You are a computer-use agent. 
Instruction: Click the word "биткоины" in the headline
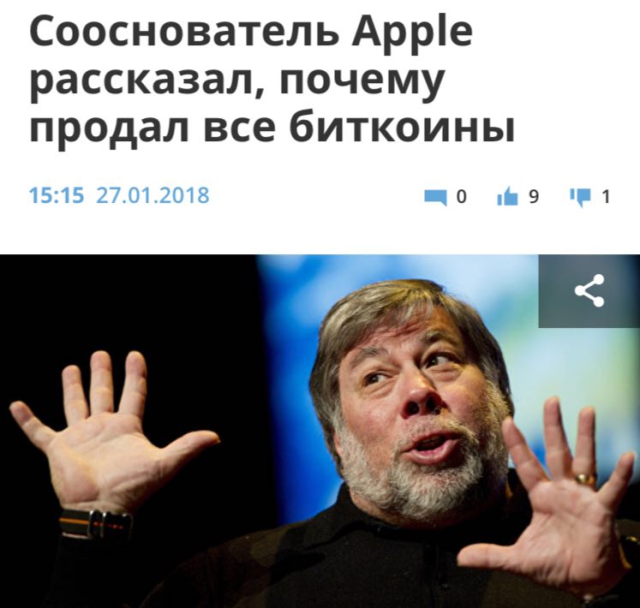pos(402,128)
